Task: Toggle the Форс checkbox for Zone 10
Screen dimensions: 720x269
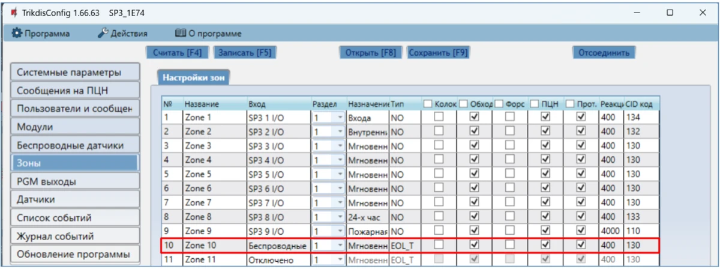Action: tap(509, 245)
